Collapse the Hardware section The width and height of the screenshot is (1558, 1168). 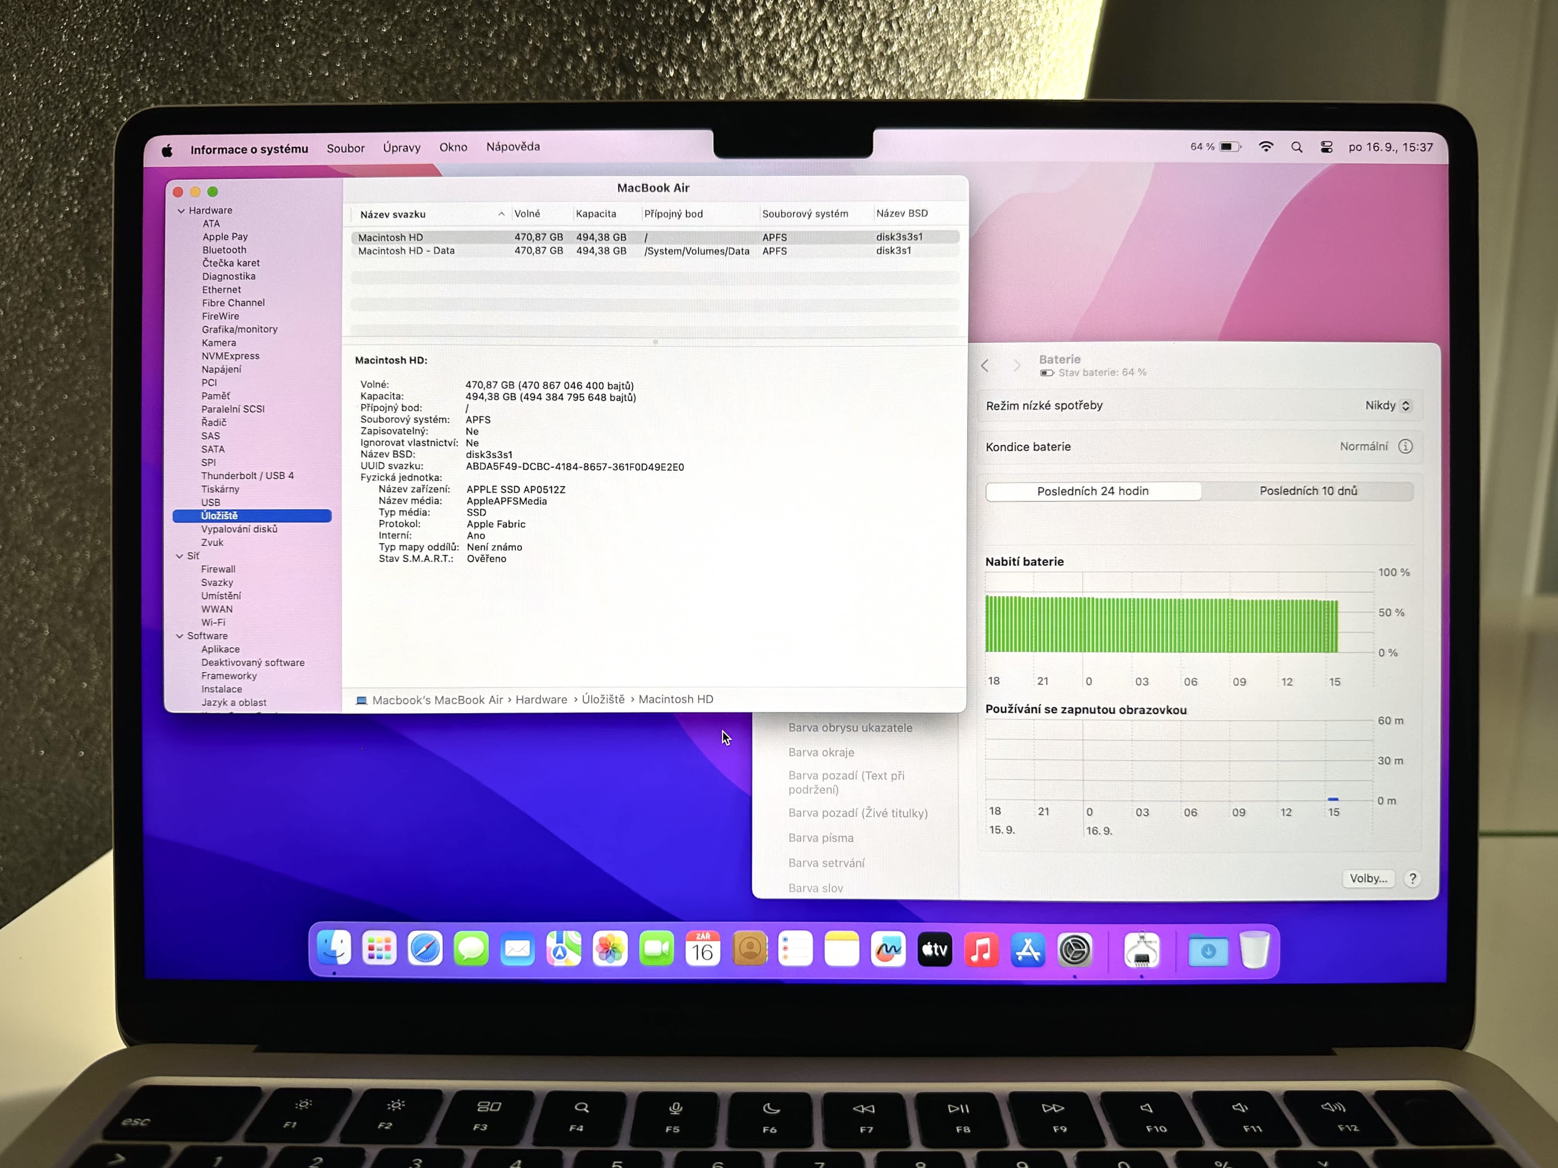tap(181, 211)
